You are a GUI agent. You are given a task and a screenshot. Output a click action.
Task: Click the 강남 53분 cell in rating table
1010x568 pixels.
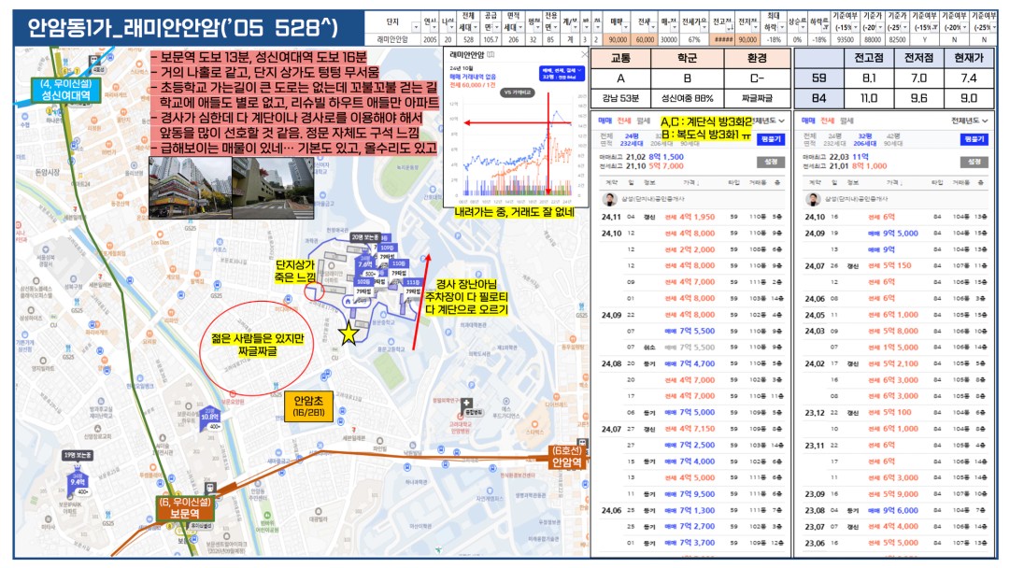[620, 98]
